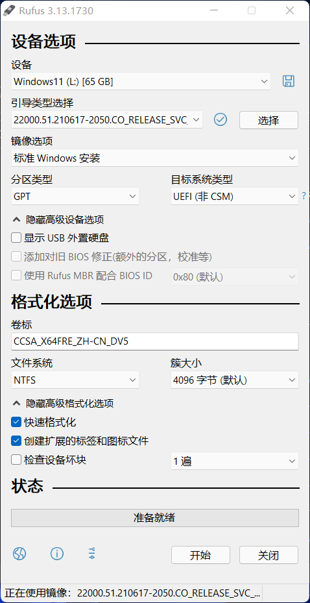
Task: Click the 开始 start button
Action: click(200, 555)
